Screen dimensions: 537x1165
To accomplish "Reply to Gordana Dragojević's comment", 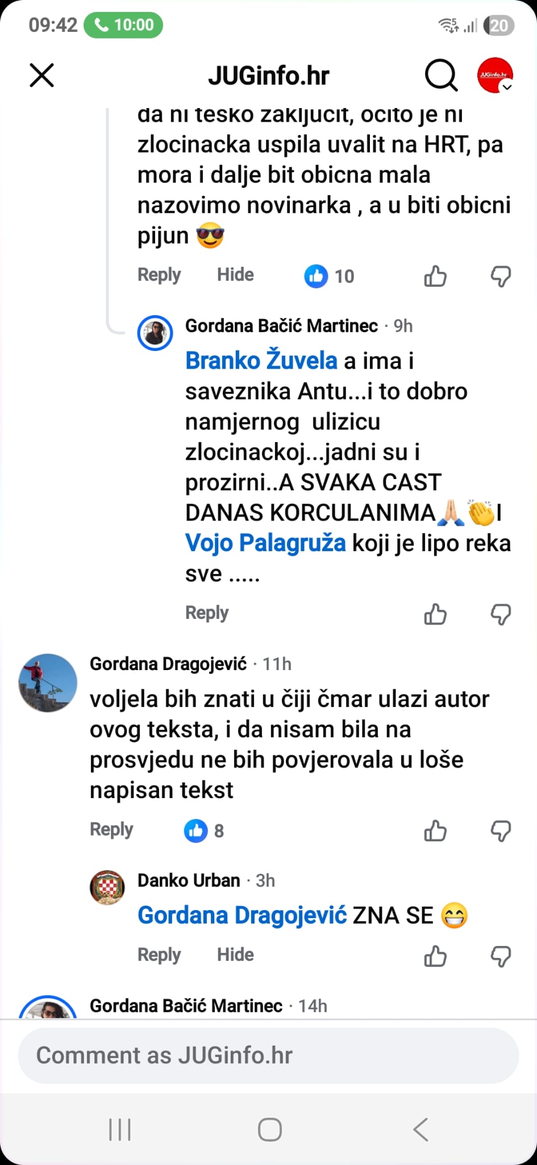I will coord(111,830).
